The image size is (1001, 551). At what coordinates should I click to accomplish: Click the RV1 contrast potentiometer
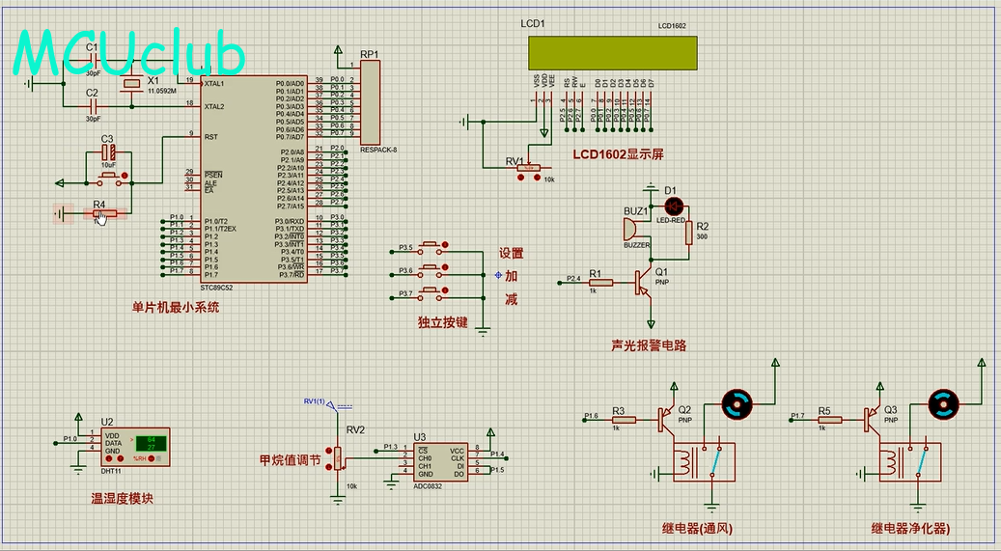[528, 168]
